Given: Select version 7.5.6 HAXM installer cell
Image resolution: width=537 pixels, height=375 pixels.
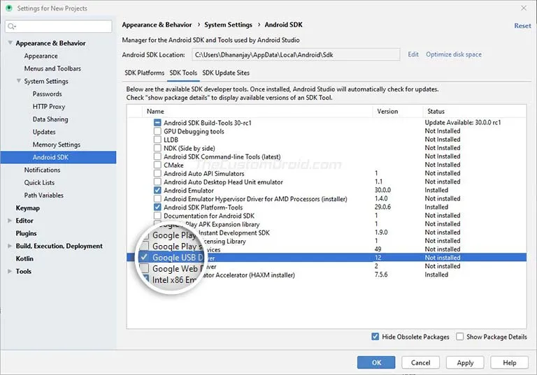Looking at the screenshot, I should click(381, 274).
